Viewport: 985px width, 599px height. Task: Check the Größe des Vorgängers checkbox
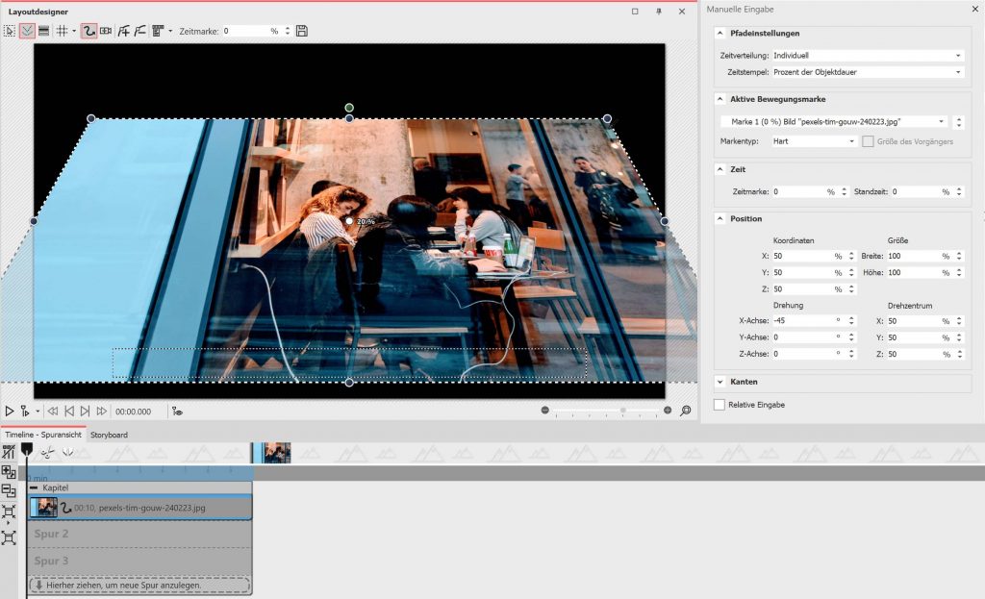[x=869, y=141]
